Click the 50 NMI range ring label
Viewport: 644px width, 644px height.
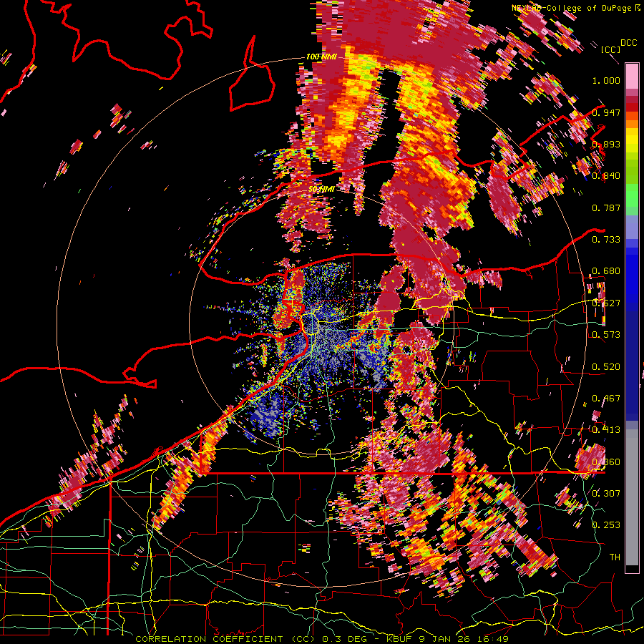321,190
